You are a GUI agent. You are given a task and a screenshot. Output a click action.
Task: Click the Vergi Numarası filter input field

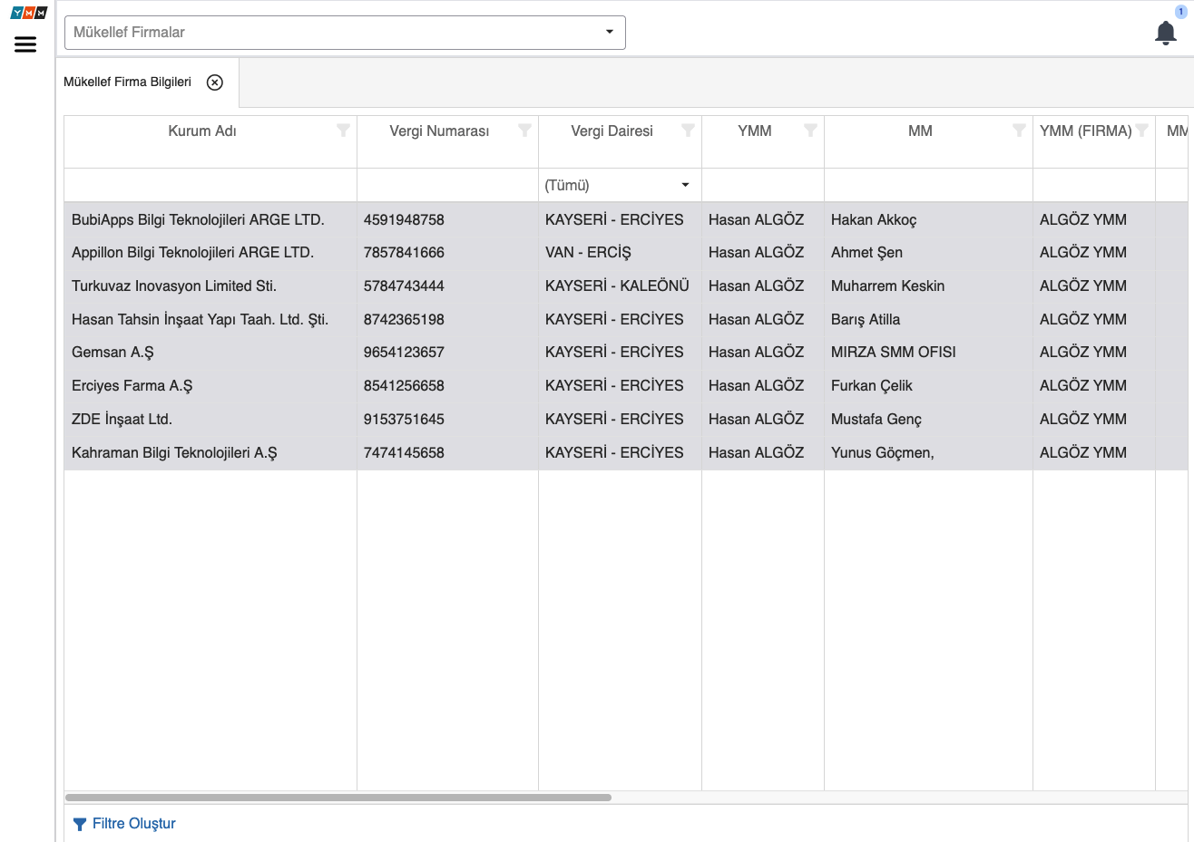[x=447, y=185]
